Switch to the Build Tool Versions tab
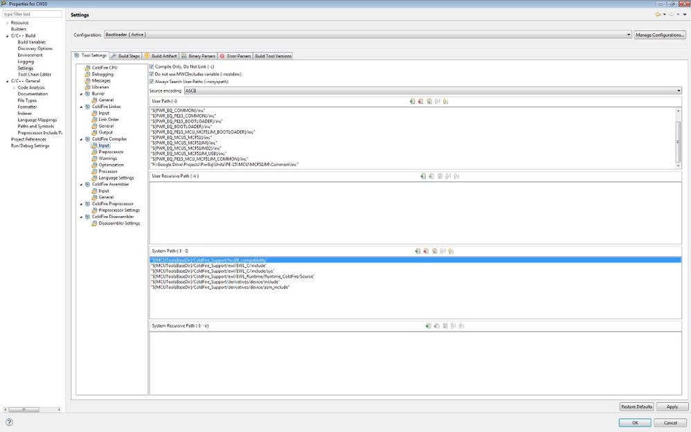The height and width of the screenshot is (432, 691). pyautogui.click(x=273, y=56)
